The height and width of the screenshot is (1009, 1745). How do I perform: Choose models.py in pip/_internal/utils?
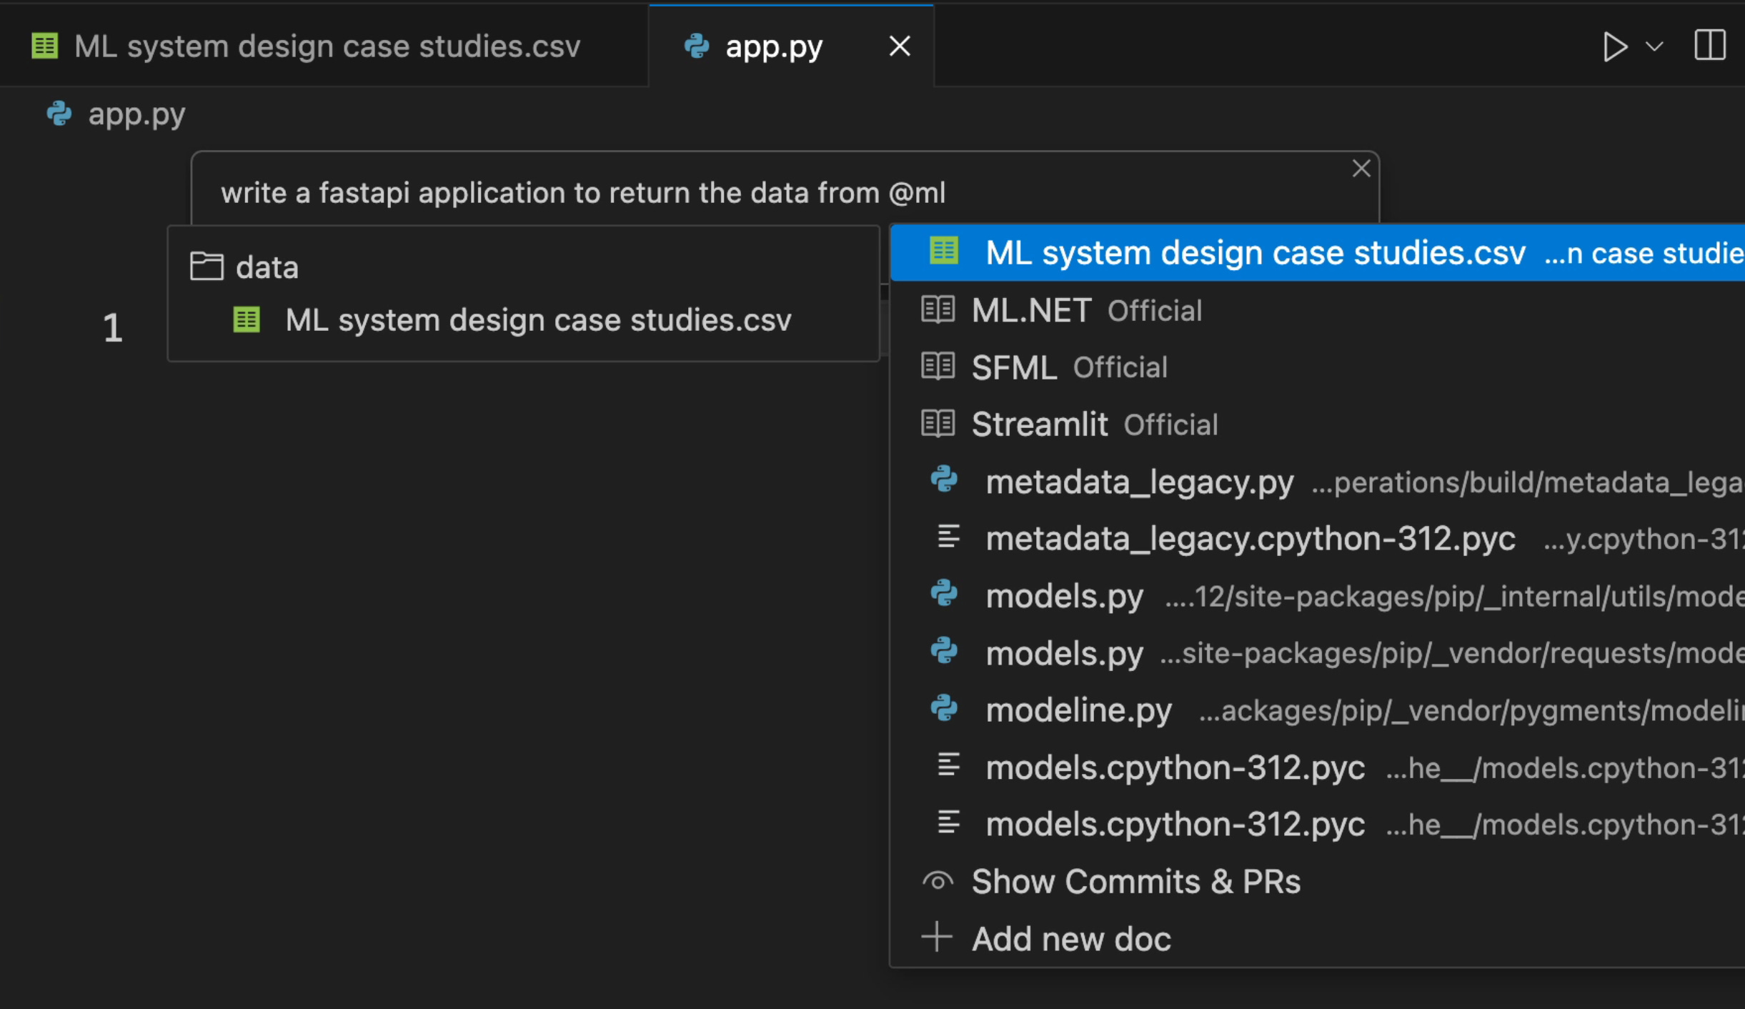pos(1317,595)
